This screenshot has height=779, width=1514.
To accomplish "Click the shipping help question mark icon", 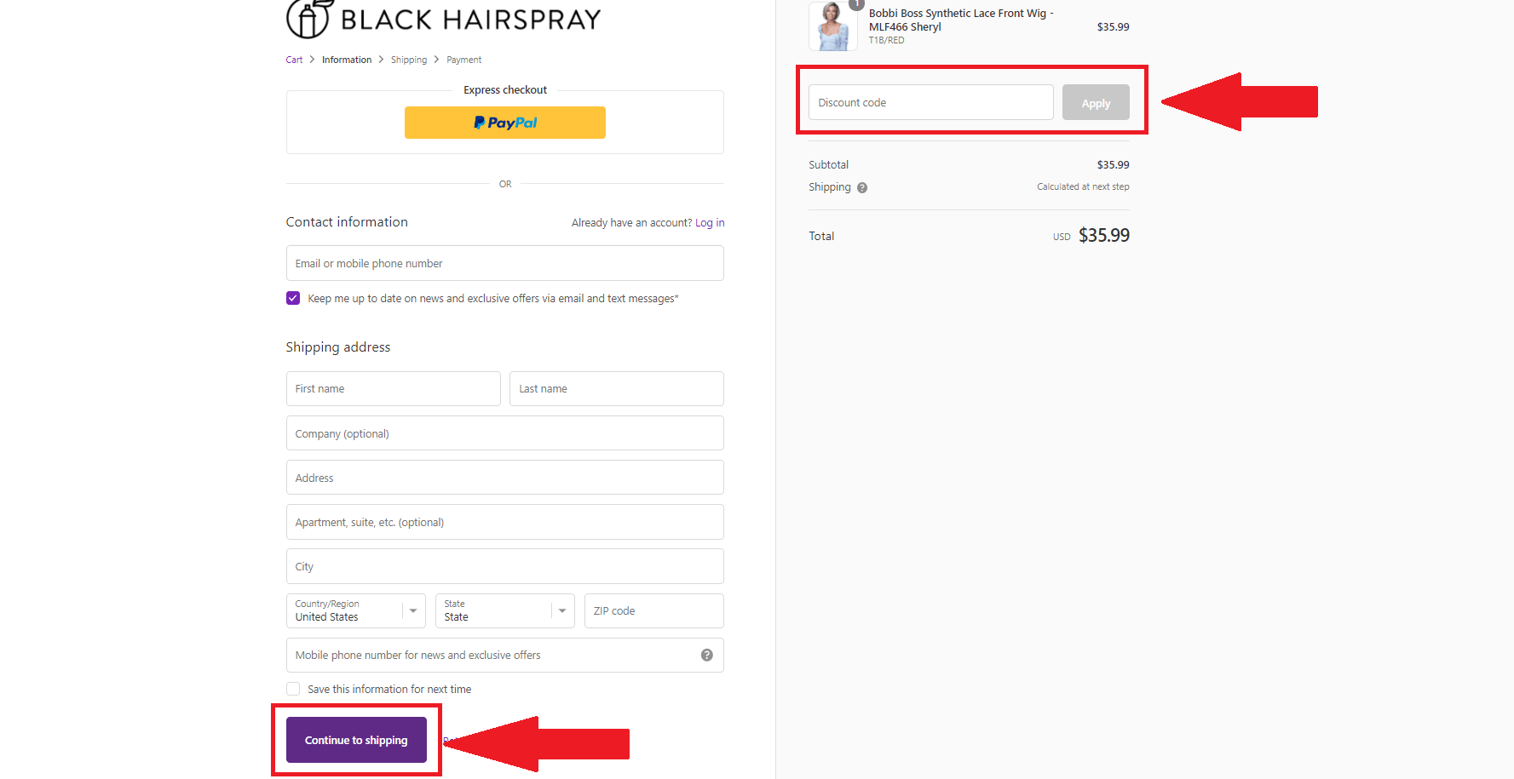I will tap(862, 188).
